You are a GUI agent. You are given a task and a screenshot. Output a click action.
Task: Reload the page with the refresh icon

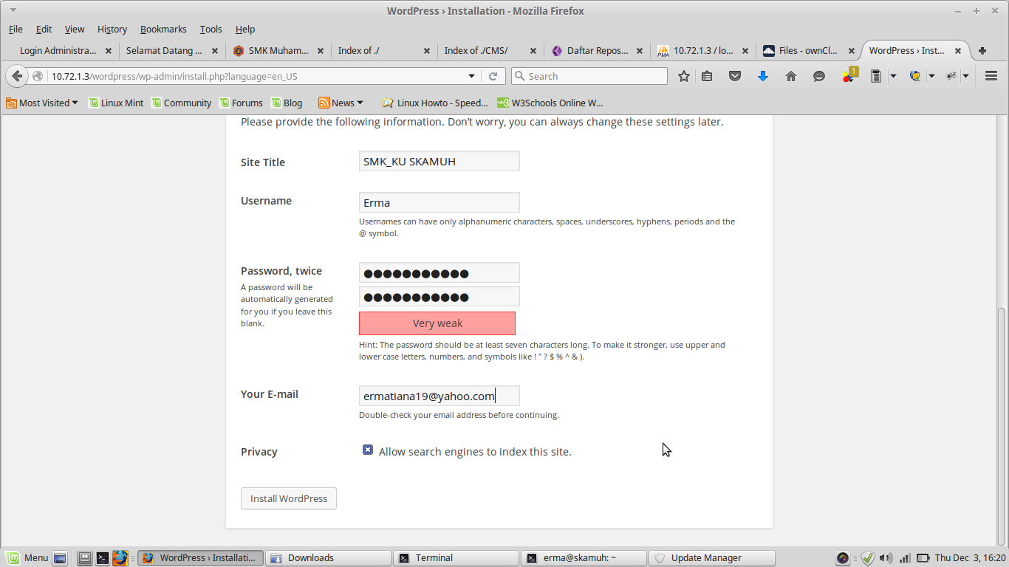coord(493,76)
